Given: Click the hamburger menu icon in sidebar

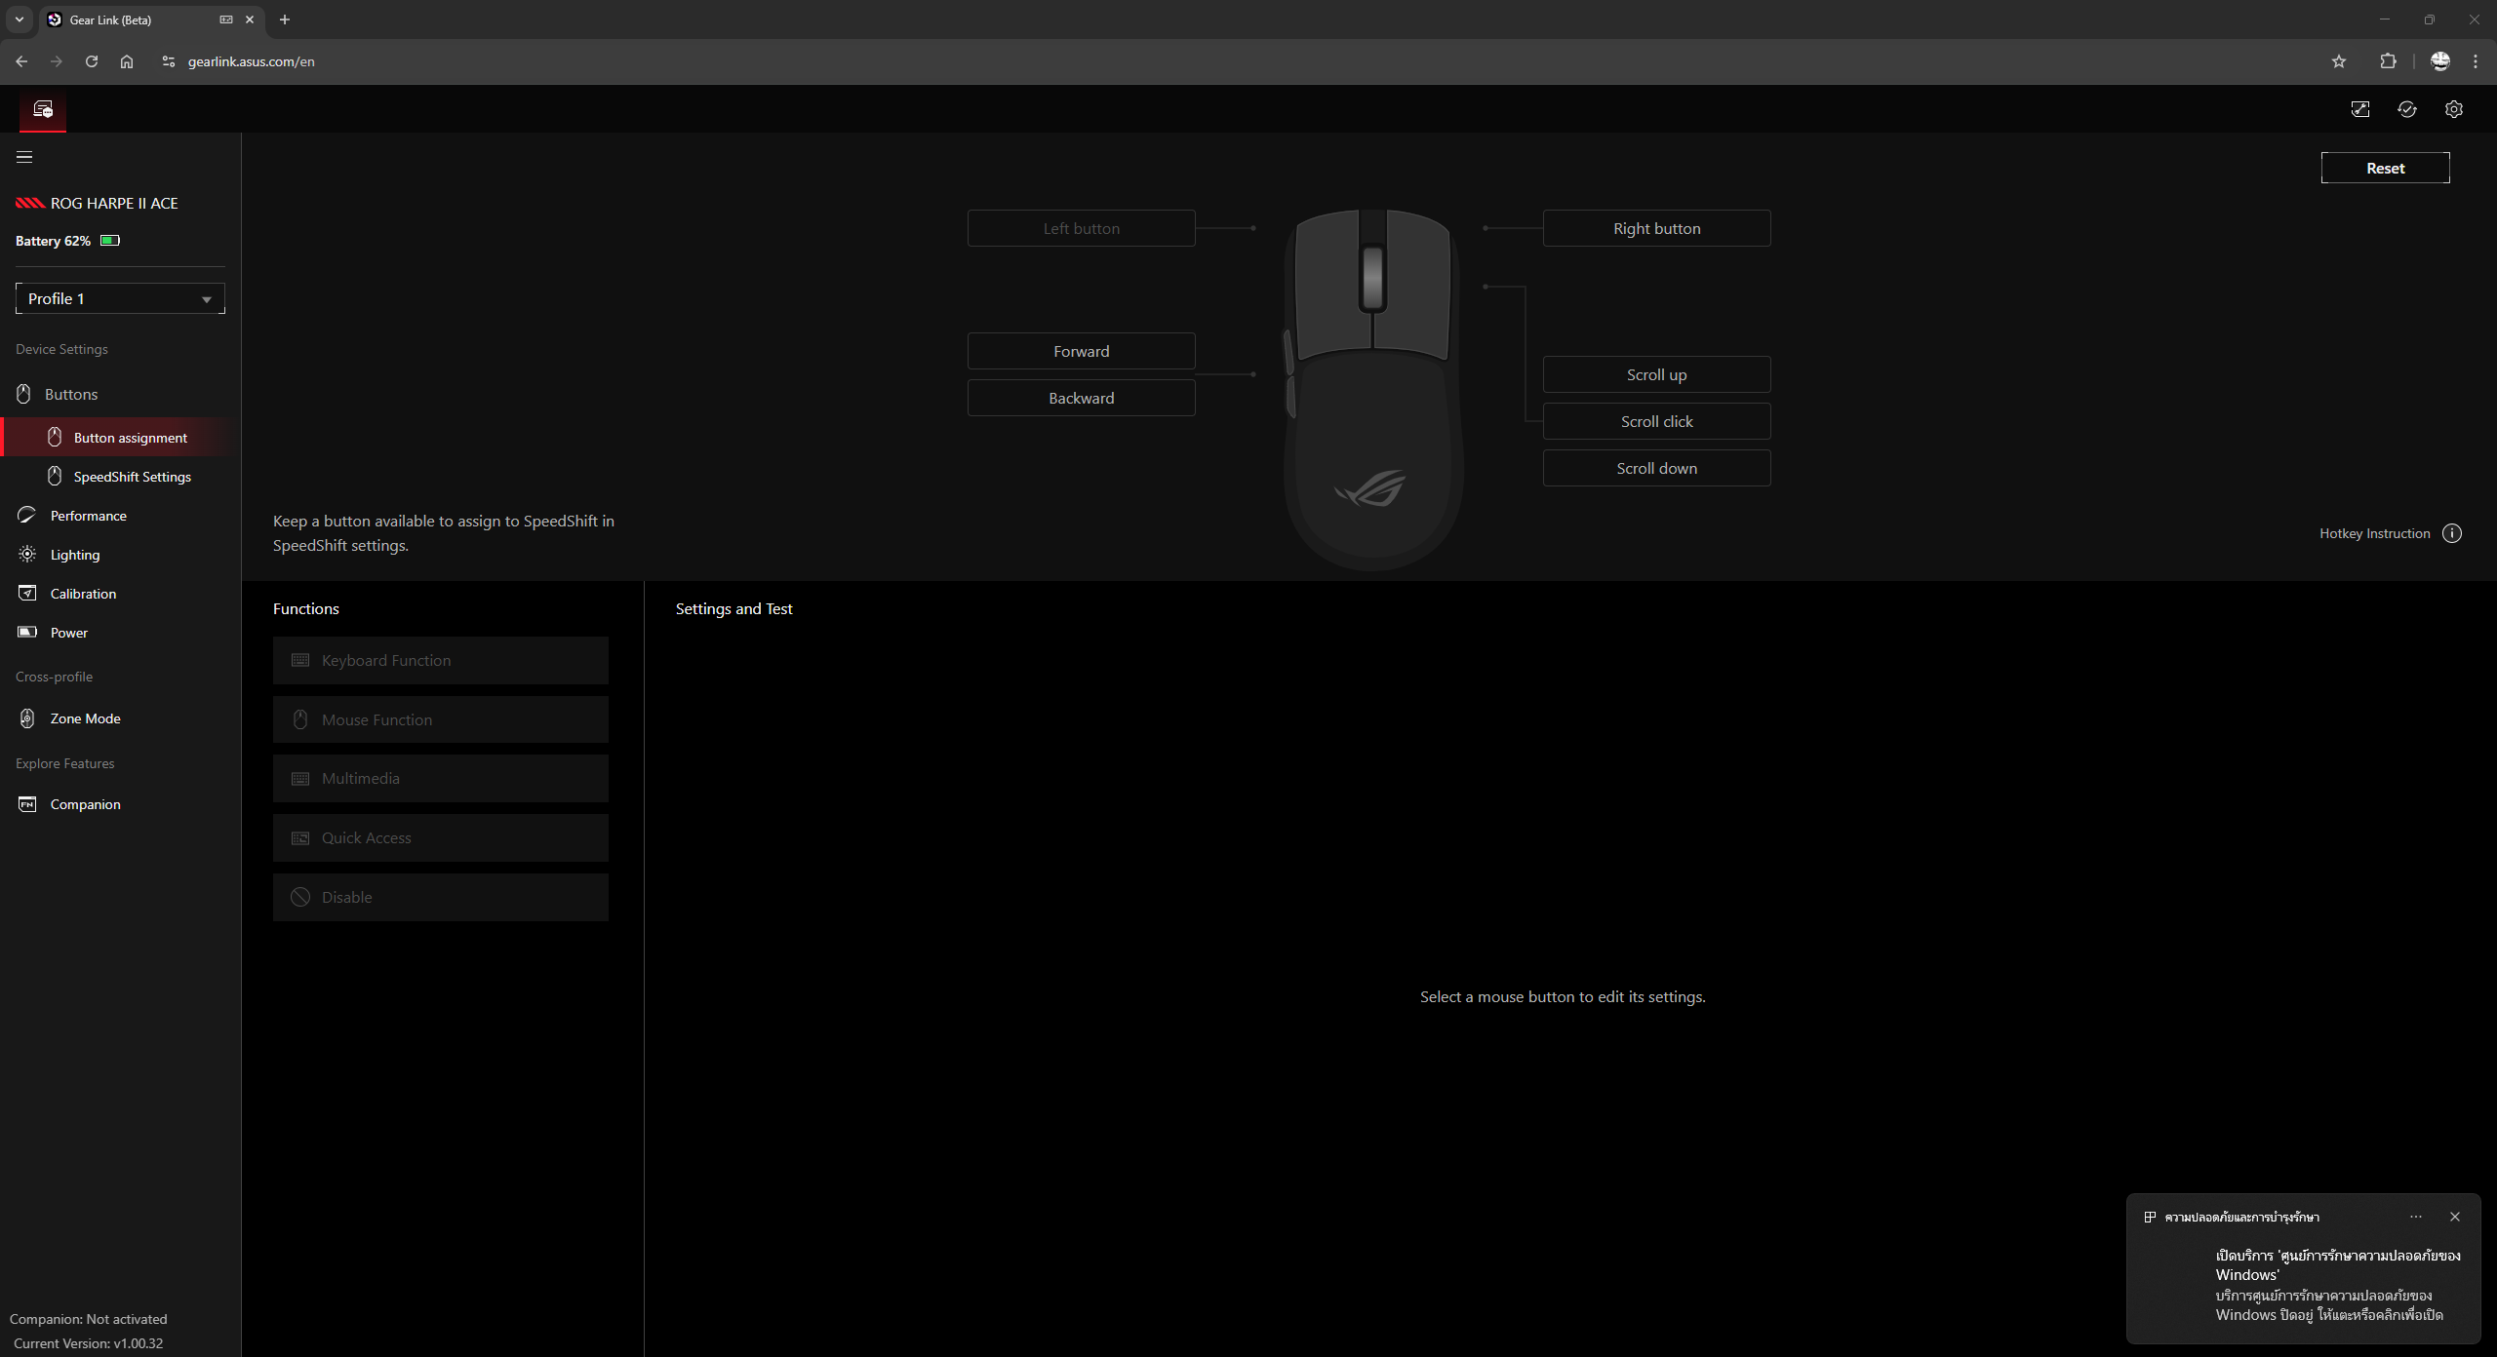Looking at the screenshot, I should [x=24, y=157].
